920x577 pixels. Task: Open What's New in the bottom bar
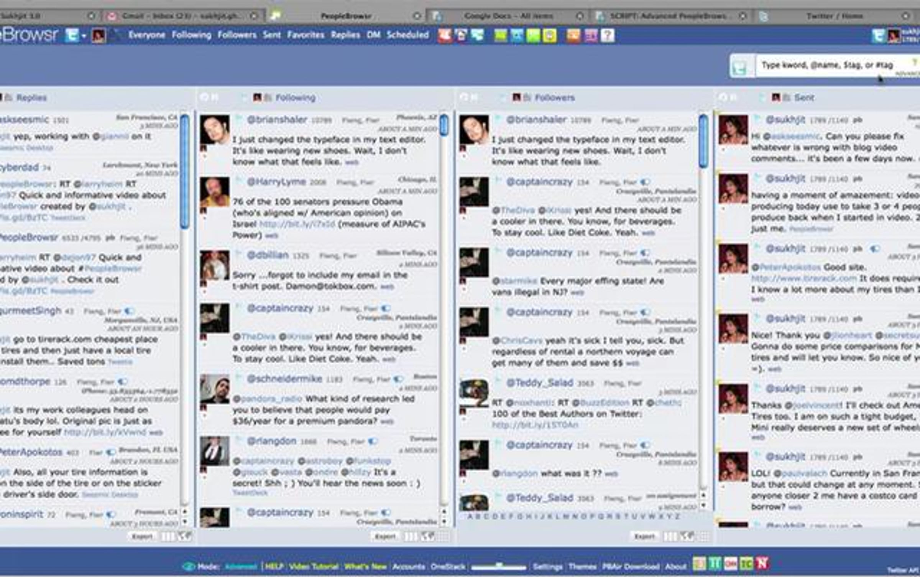coord(365,566)
